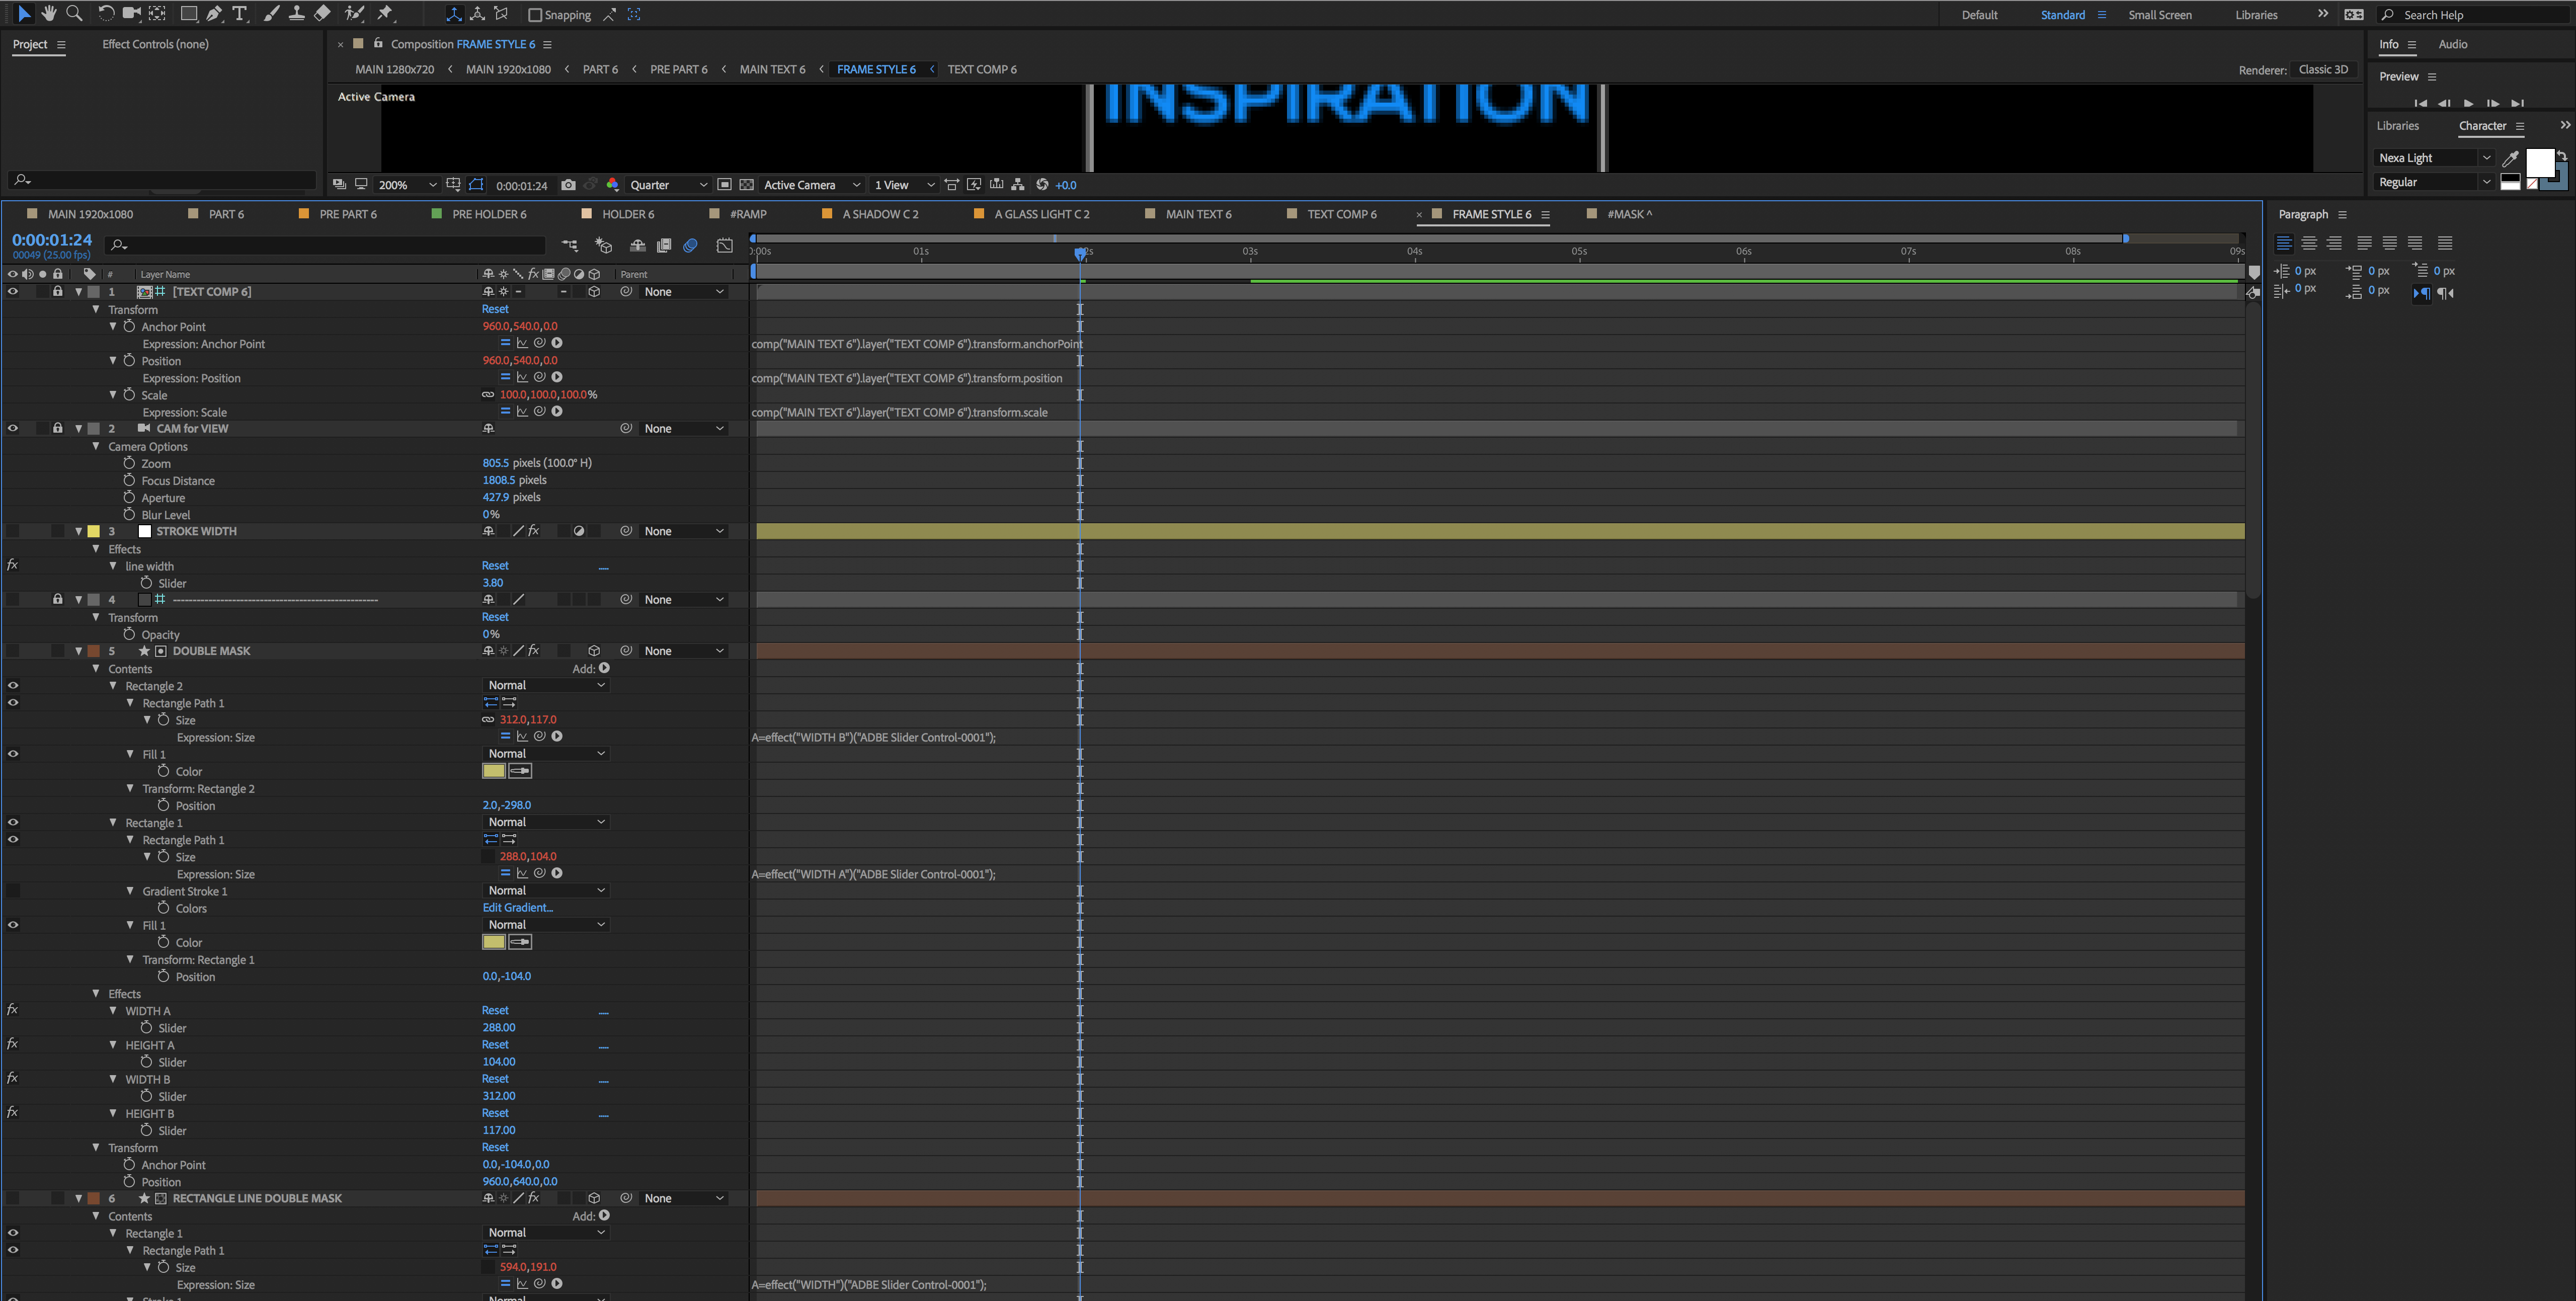The image size is (2576, 1301).
Task: Switch to the HOLDER 6 timeline tab
Action: point(628,214)
